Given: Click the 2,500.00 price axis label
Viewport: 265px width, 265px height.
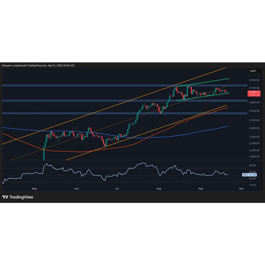Looking at the screenshot, I should point(254,137).
